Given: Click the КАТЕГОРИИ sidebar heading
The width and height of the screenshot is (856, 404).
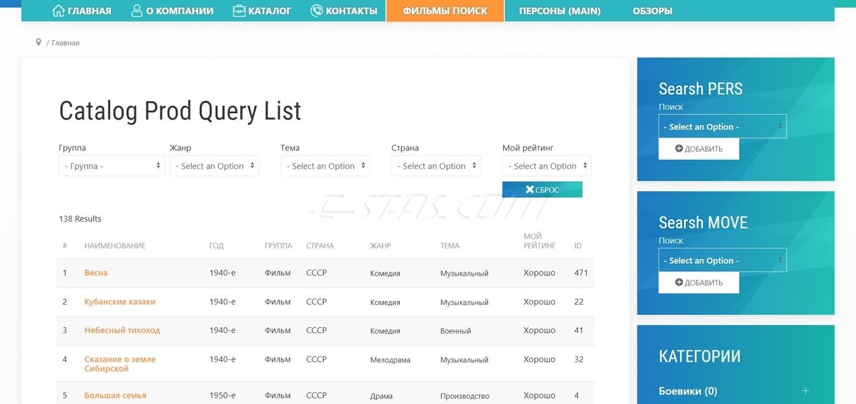Looking at the screenshot, I should (x=700, y=356).
